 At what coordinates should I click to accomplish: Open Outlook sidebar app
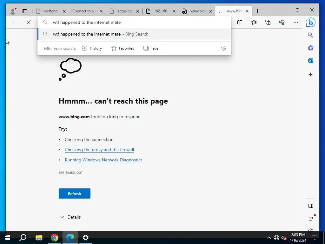click(x=310, y=61)
